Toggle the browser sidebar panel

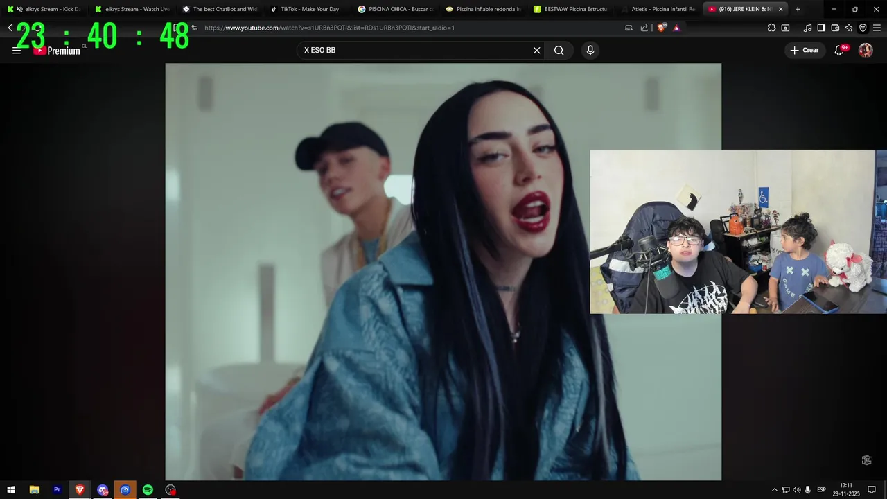[x=821, y=28]
